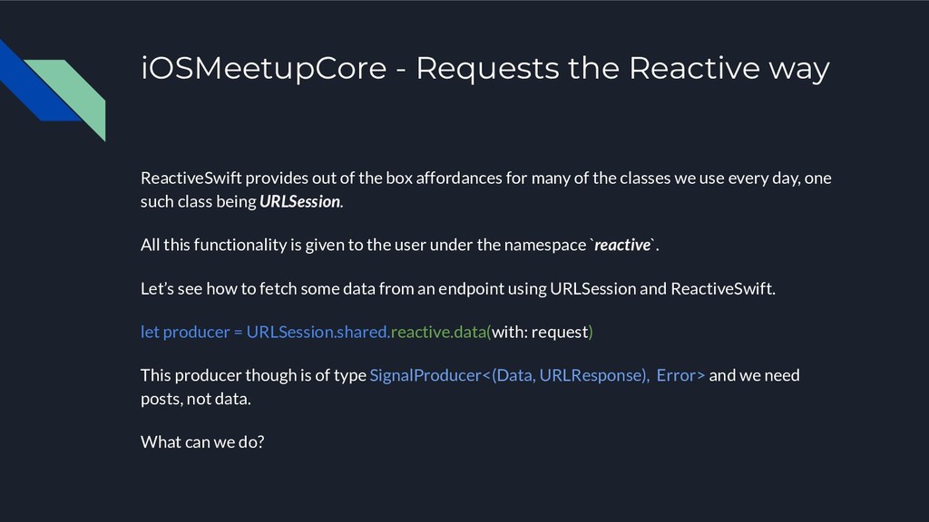
Task: Click the "What can we do?" question
Action: (202, 442)
